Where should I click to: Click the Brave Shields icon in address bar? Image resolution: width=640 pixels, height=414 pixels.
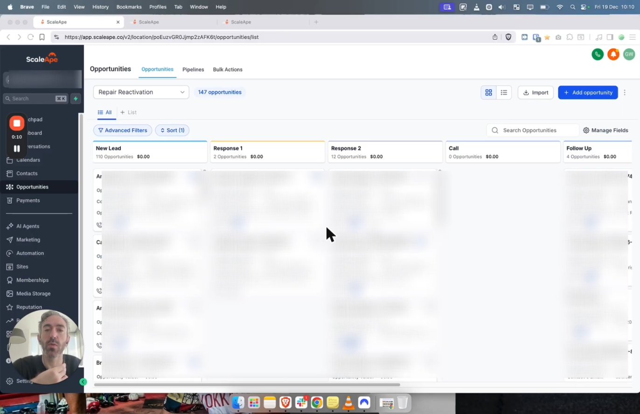508,37
